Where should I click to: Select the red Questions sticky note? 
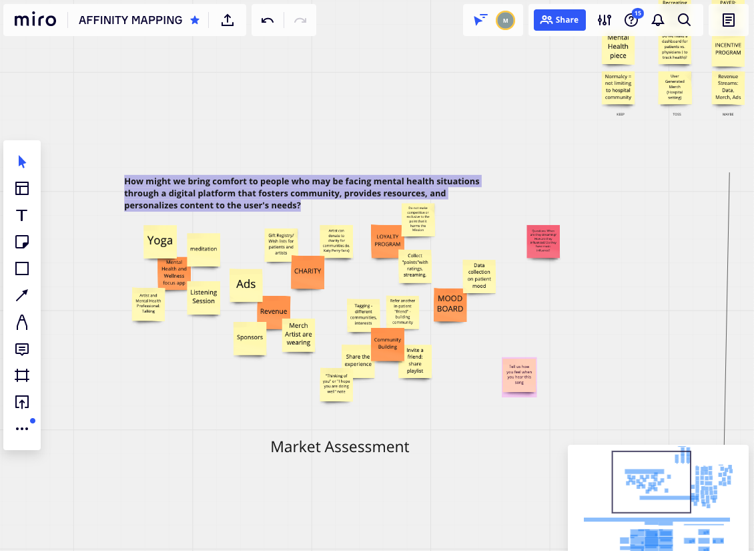click(x=543, y=242)
